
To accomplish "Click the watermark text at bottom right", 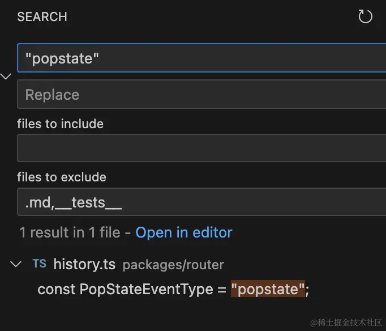I will click(x=346, y=322).
